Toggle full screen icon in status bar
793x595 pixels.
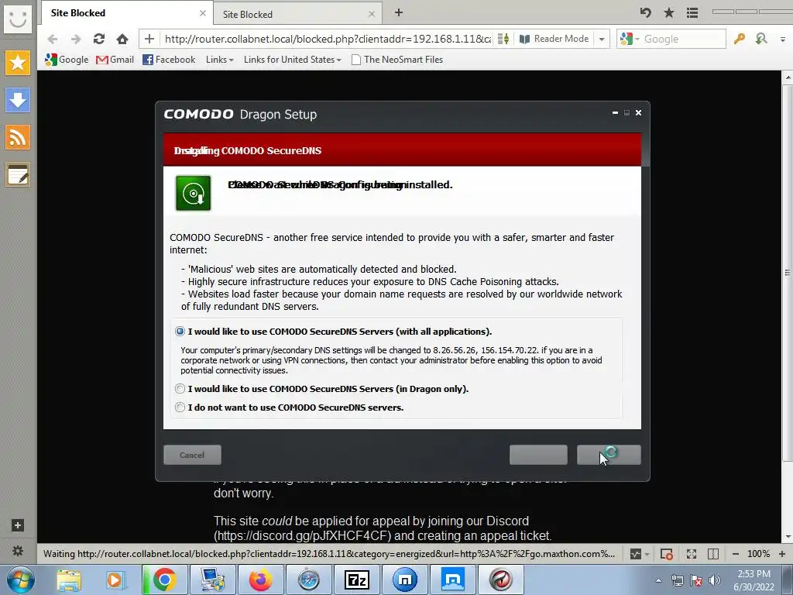tap(692, 554)
